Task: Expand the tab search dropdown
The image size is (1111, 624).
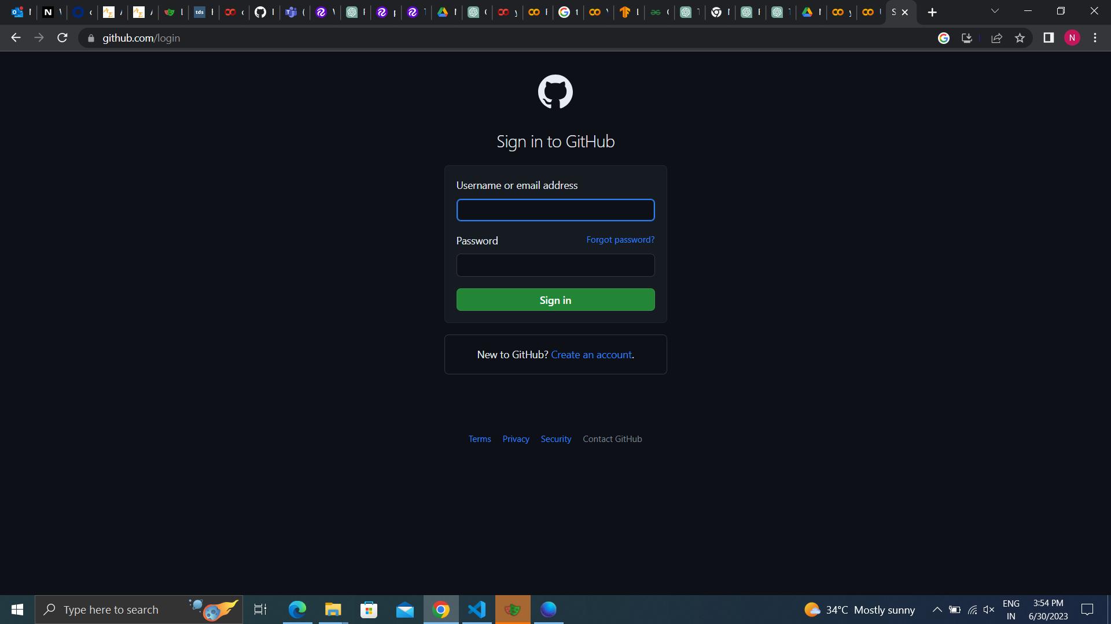Action: (995, 11)
